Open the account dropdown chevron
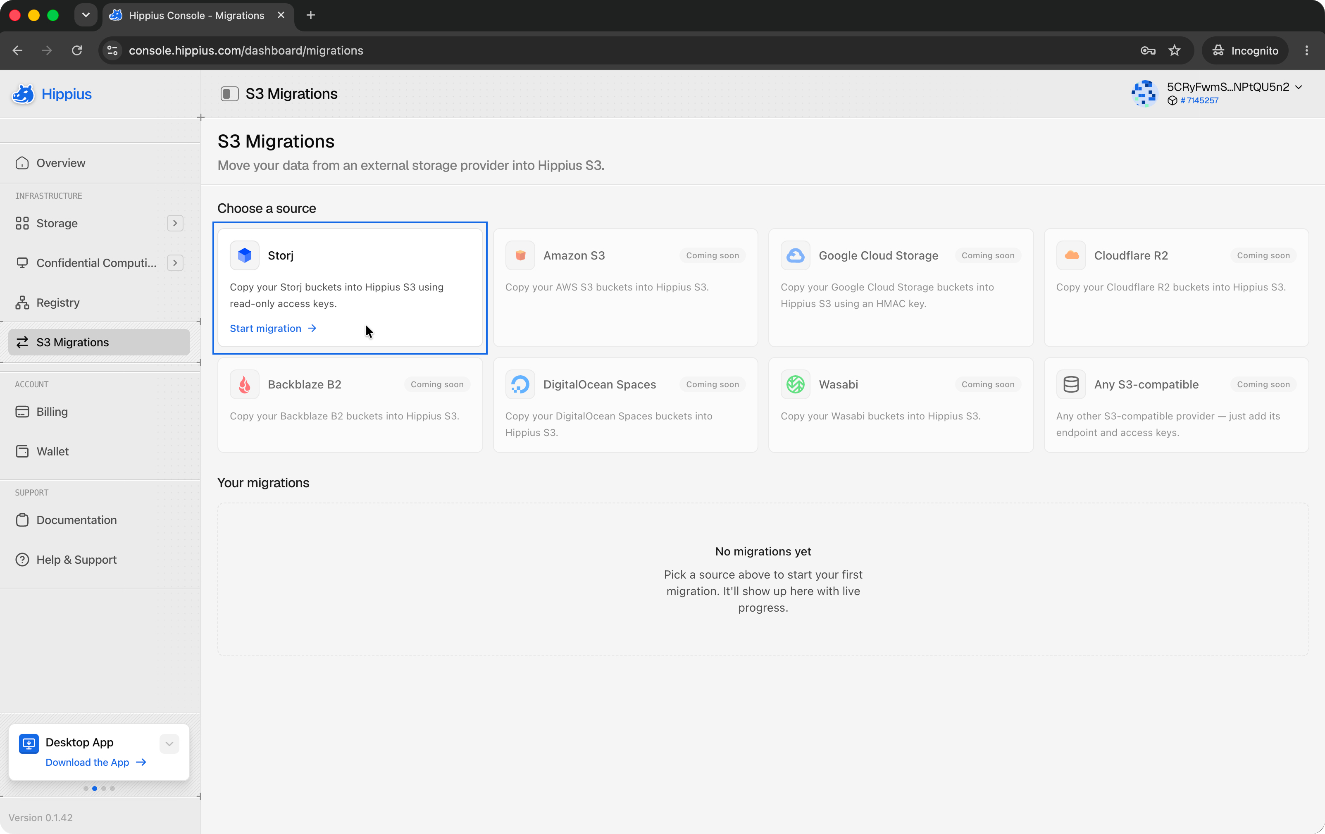 (1299, 87)
